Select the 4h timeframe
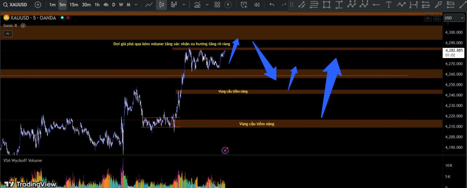467x188 pixels. [105, 5]
